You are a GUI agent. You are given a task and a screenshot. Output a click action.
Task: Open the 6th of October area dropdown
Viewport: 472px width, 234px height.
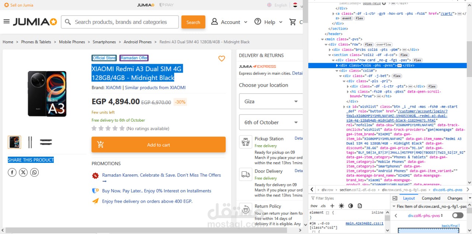tap(271, 122)
